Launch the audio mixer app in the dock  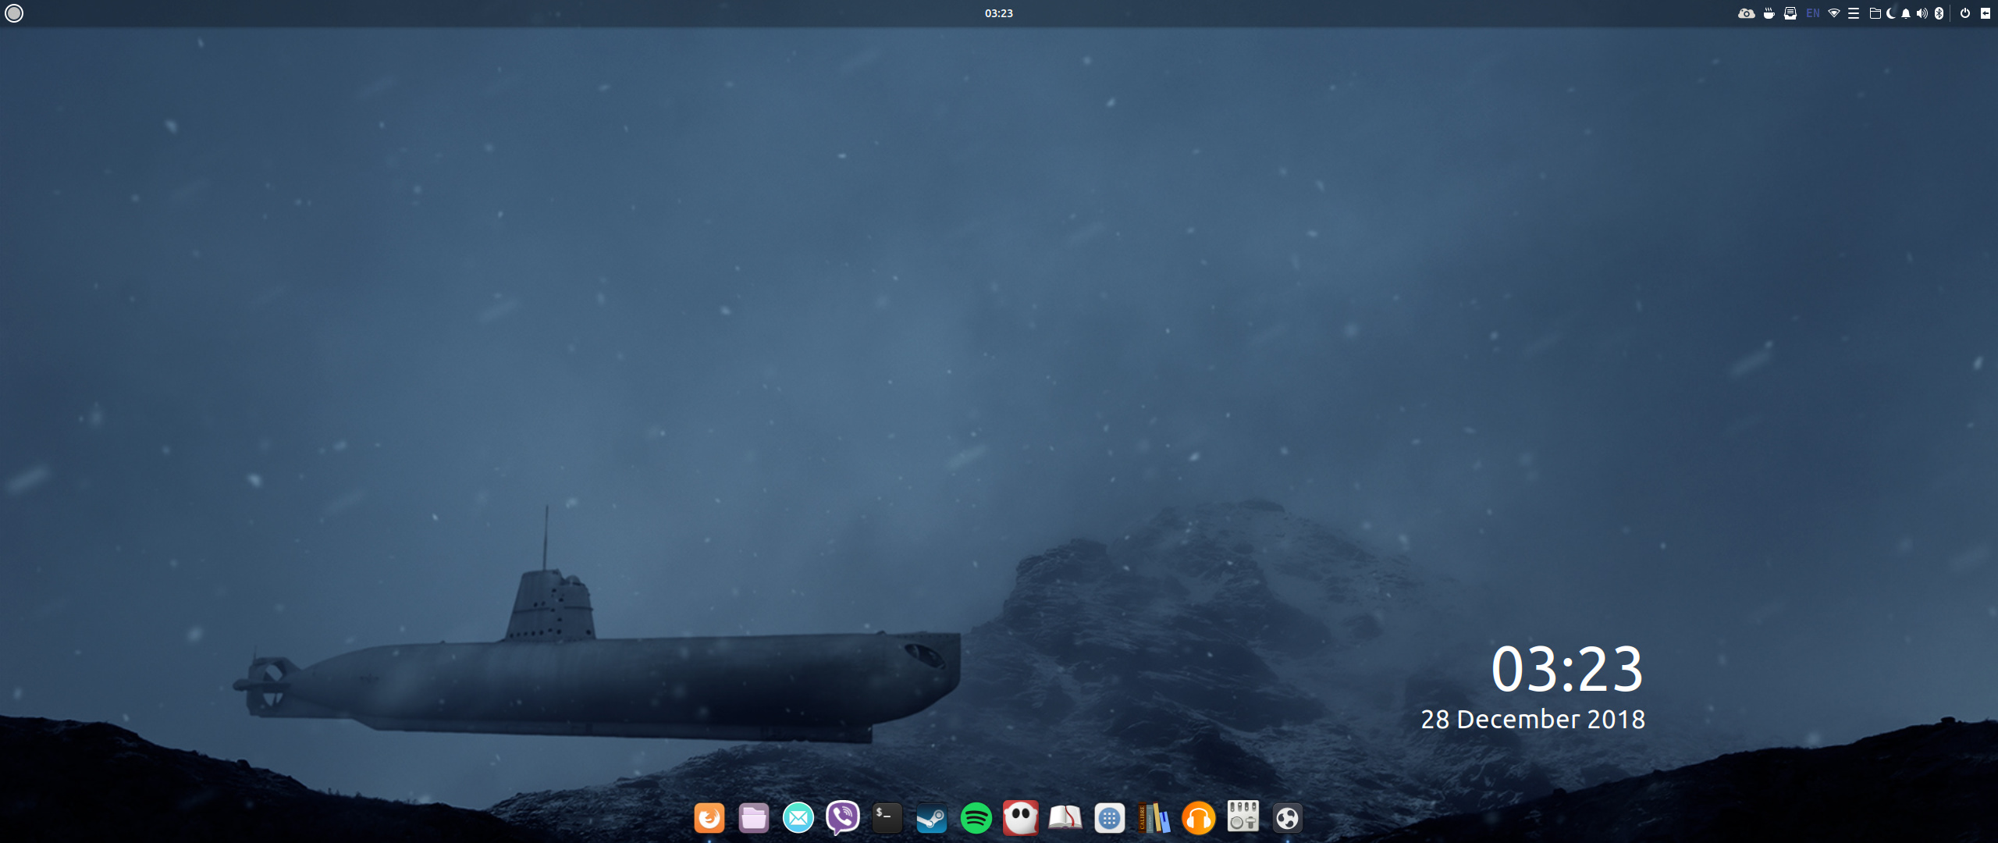click(x=1243, y=817)
